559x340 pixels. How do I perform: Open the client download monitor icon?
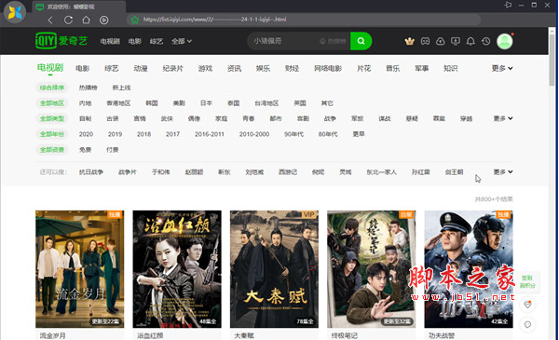(456, 41)
